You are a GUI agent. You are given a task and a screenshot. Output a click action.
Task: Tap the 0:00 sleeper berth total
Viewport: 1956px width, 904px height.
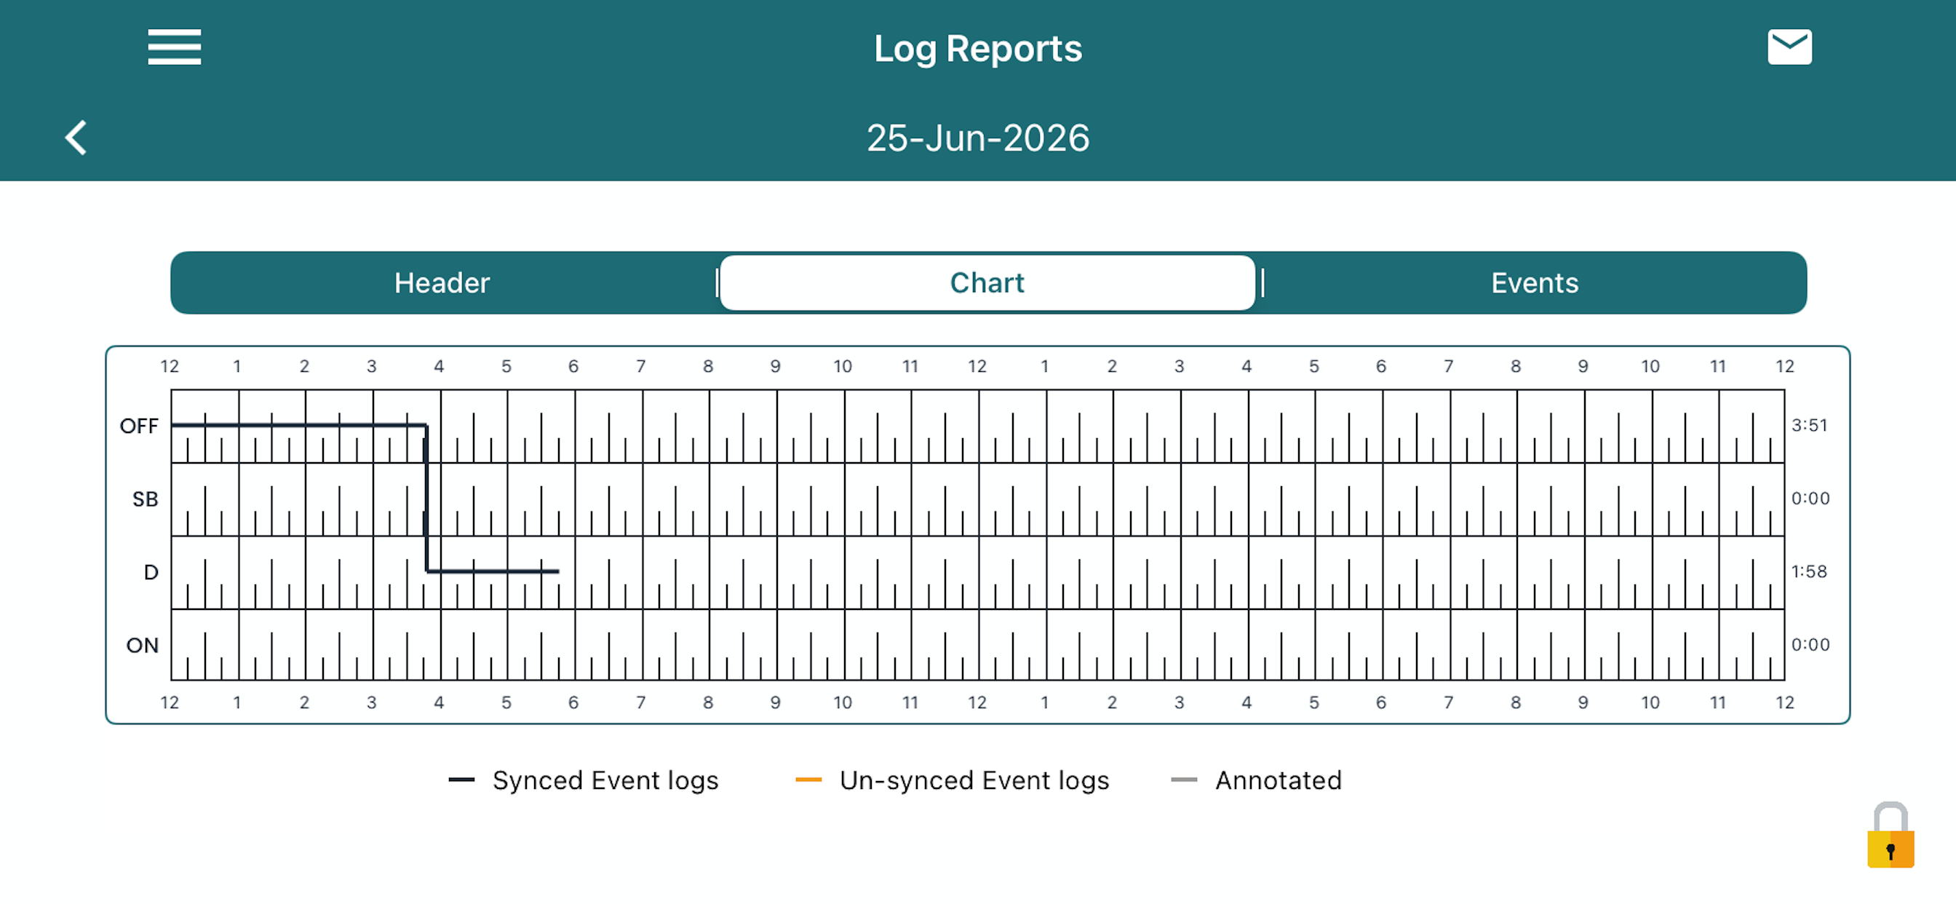1810,499
